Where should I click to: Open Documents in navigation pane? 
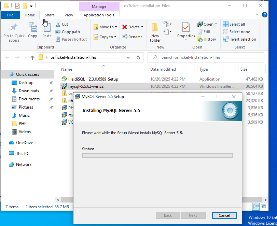pos(29,99)
